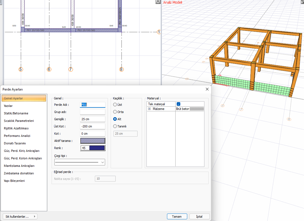Switch to Performans Analizi page
Image resolution: width=304 pixels, height=221 pixels.
pos(17,136)
